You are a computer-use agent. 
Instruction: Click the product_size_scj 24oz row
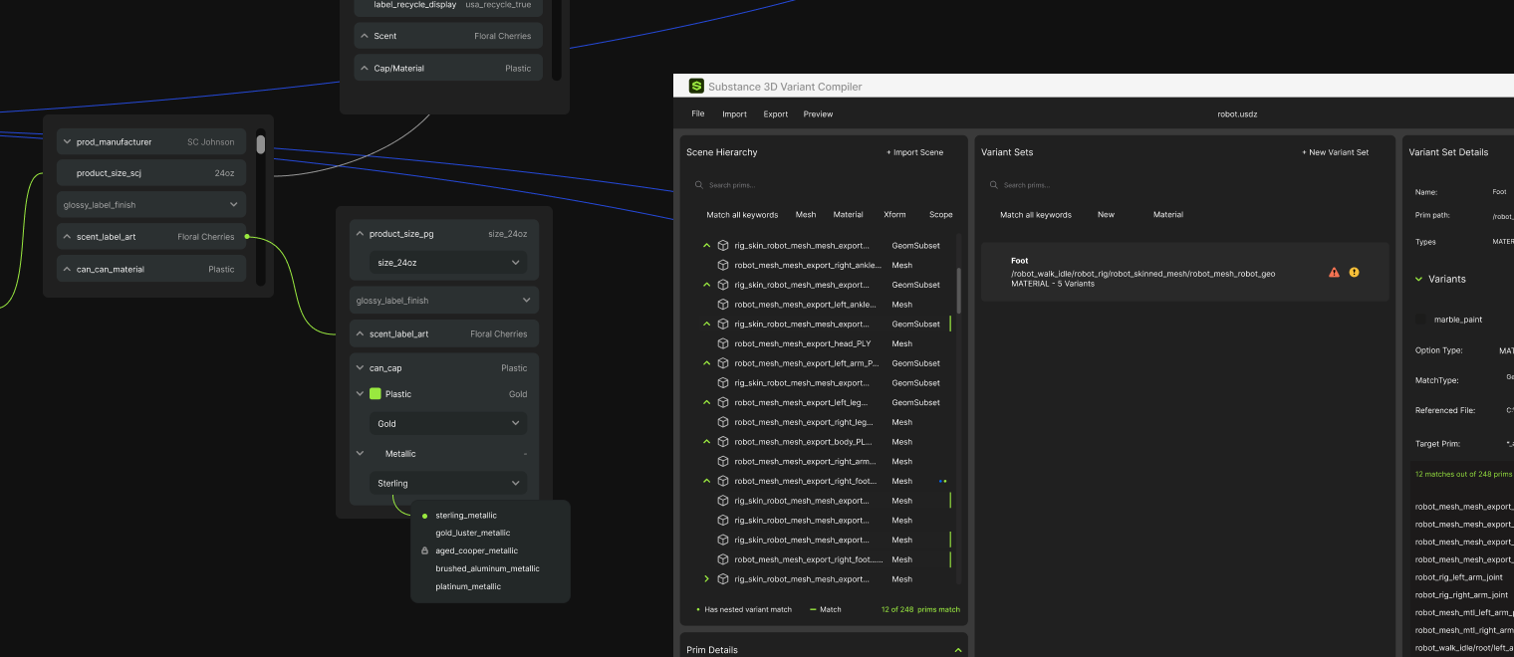(x=150, y=173)
